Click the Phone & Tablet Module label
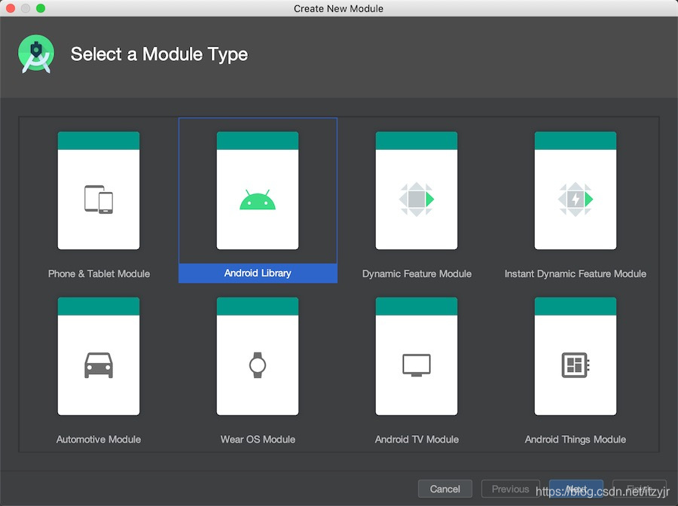Viewport: 678px width, 506px height. point(99,273)
